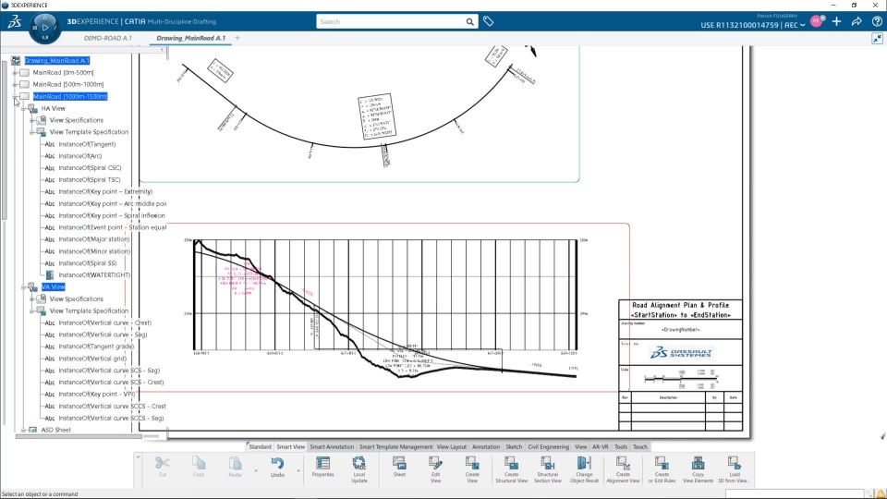The width and height of the screenshot is (887, 499).
Task: Select InstanceOf(Vertical grid) item
Action: 92,359
